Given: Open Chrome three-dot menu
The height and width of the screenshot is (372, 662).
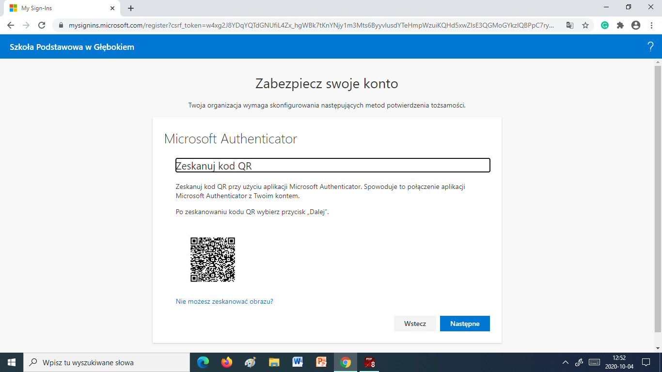Looking at the screenshot, I should coord(651,25).
